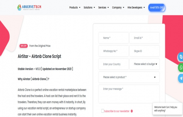The width and height of the screenshot is (183, 117).
Task: Open the Solutions menu
Action: 89,7
